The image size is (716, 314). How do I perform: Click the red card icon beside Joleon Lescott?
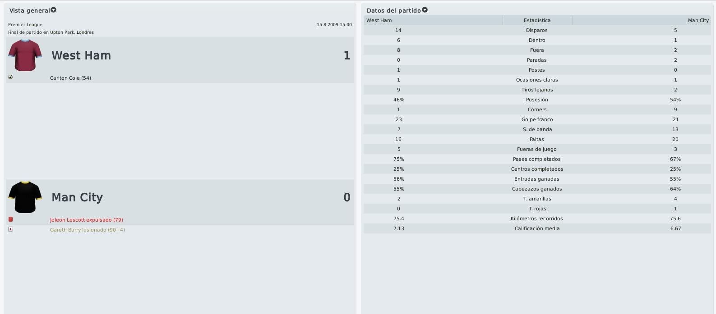point(10,219)
